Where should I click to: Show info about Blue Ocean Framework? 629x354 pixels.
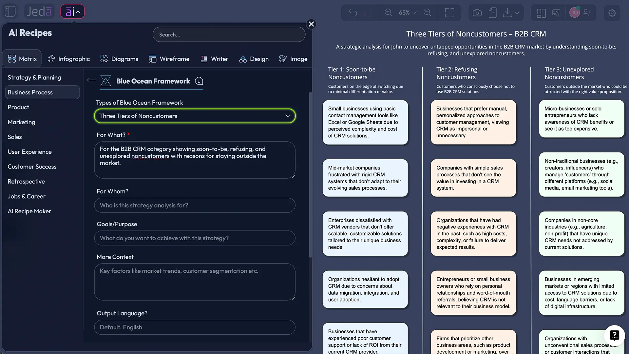pos(199,81)
